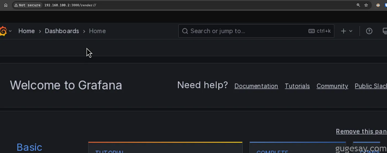
Task: Click the ctrl+k keyboard shortcut icon
Action: pos(312,31)
